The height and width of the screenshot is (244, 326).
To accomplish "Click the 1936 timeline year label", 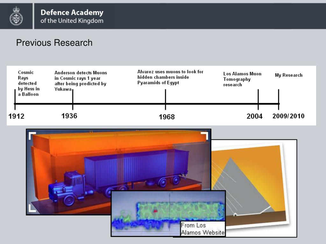I will pyautogui.click(x=69, y=116).
